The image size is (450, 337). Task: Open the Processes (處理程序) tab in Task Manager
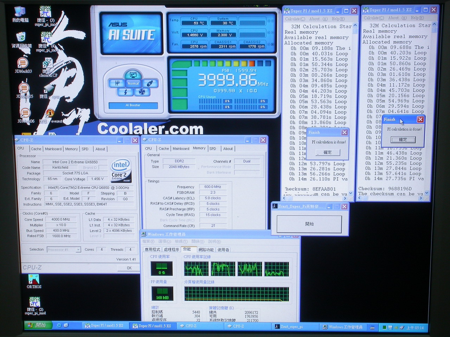[x=172, y=250]
